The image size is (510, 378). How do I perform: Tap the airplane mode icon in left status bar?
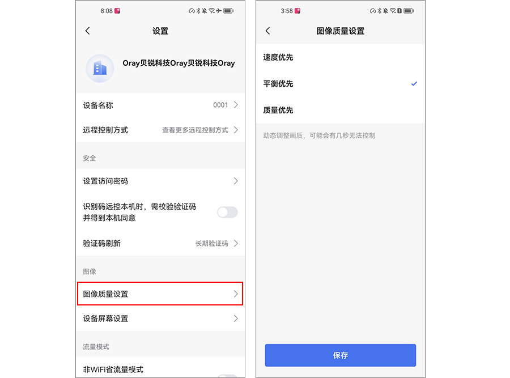(219, 11)
